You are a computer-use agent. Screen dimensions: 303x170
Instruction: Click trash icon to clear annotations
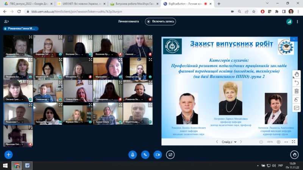tap(297, 91)
